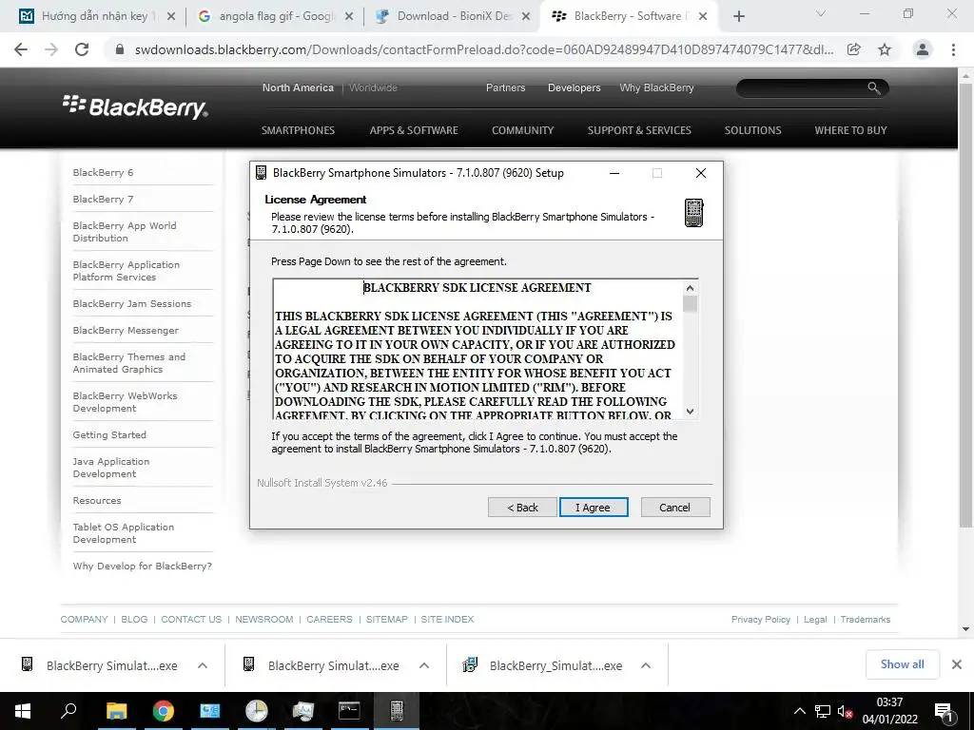Click license text scrollbar up arrow
Viewport: 974px width, 730px height.
click(690, 287)
